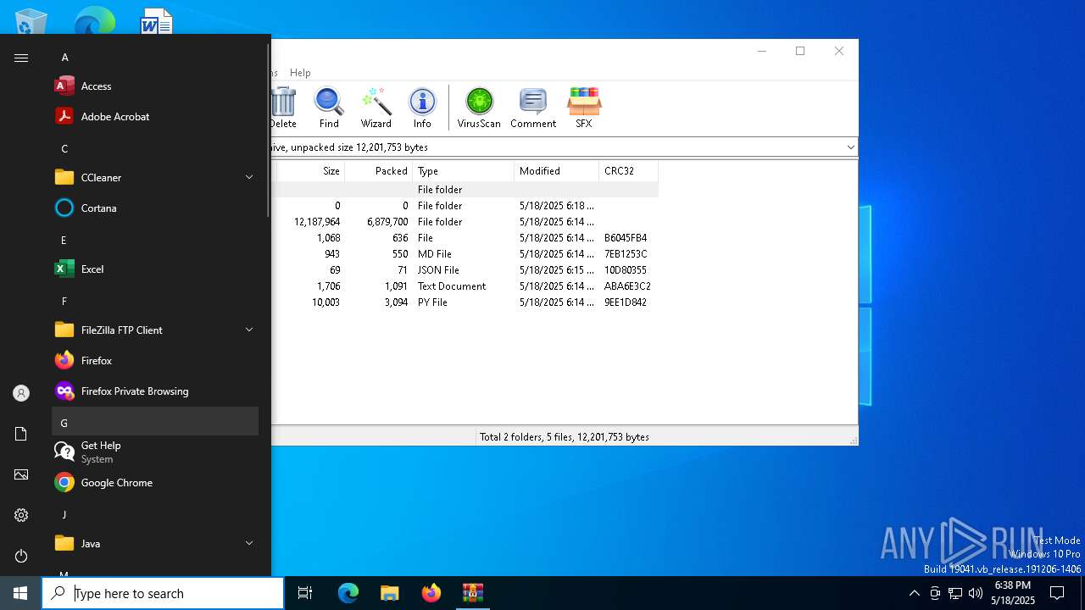
Task: Click the Type here to search box
Action: (x=163, y=593)
